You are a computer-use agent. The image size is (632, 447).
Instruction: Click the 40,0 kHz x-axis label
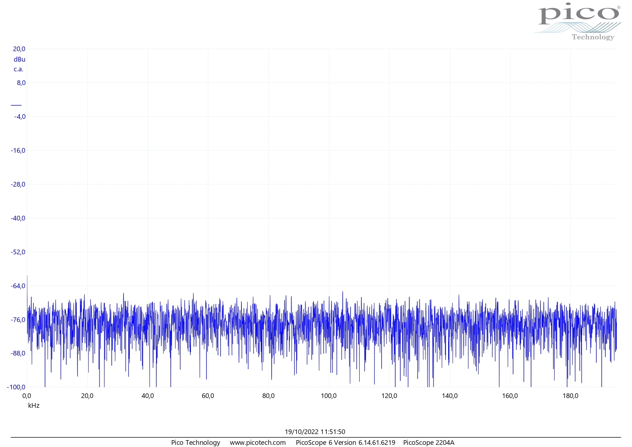(148, 396)
